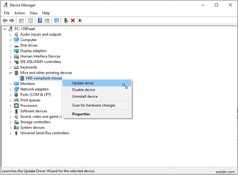Expand the Keyboards category
The width and height of the screenshot is (238, 175).
tap(10, 68)
